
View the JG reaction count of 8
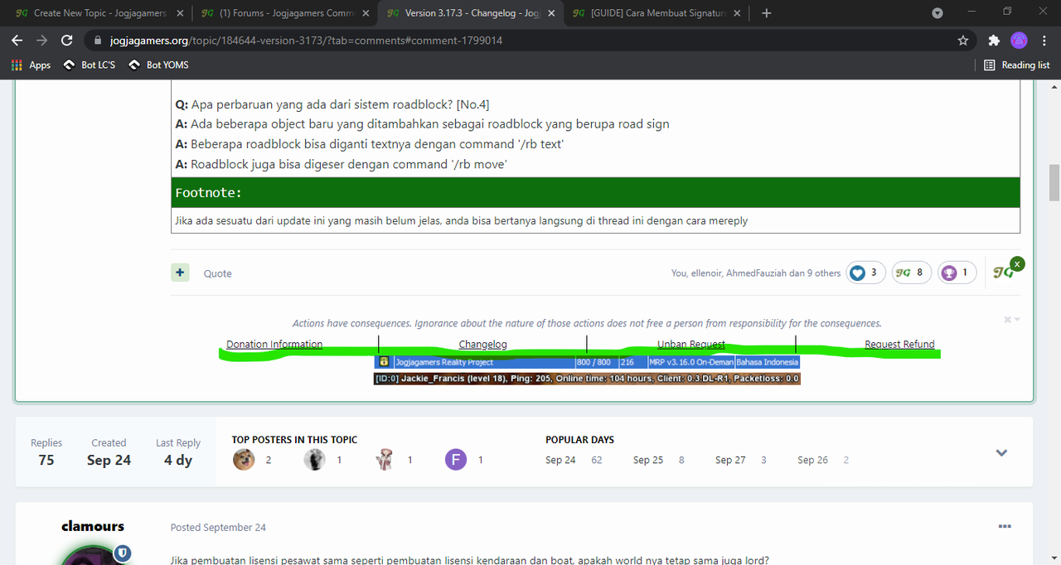(912, 273)
